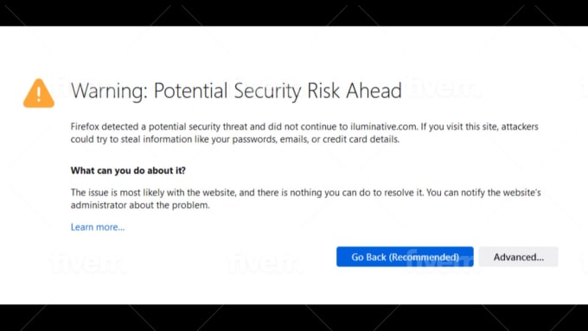This screenshot has height=331, width=588.
Task: Click the 'Warning: Potential Security Risk Ahead' heading
Action: [236, 91]
